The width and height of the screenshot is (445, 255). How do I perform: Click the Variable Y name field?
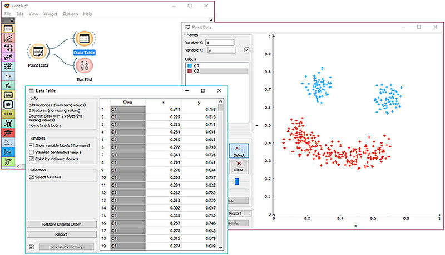point(221,50)
